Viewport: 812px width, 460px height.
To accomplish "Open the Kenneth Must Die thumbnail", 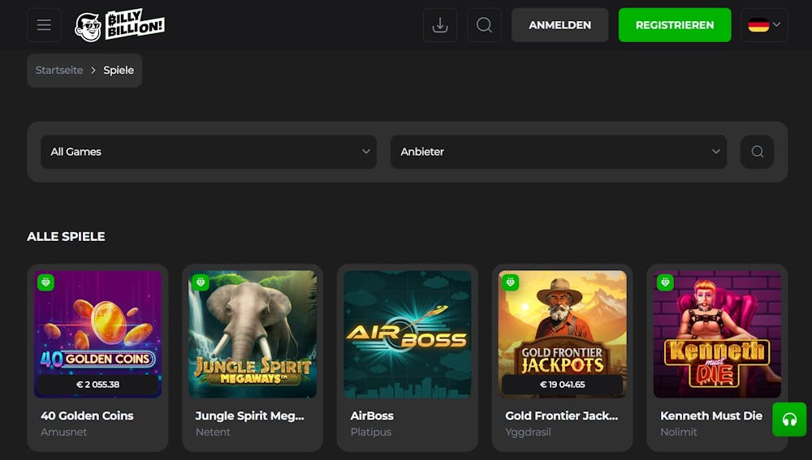I will tap(717, 334).
